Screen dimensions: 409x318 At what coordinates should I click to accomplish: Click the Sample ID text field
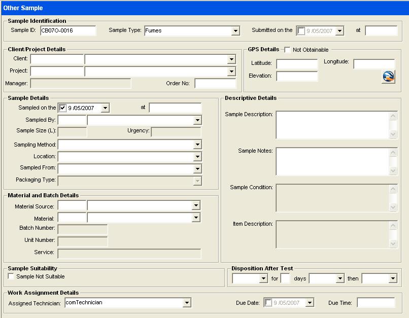tap(67, 30)
